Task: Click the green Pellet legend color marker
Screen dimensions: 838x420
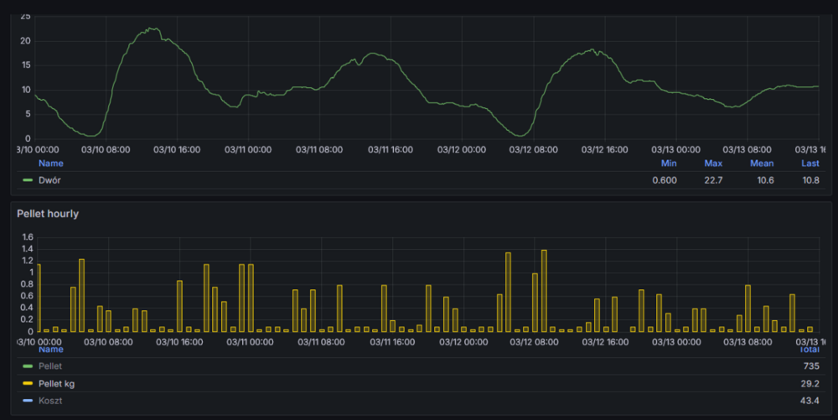Action: [28, 366]
